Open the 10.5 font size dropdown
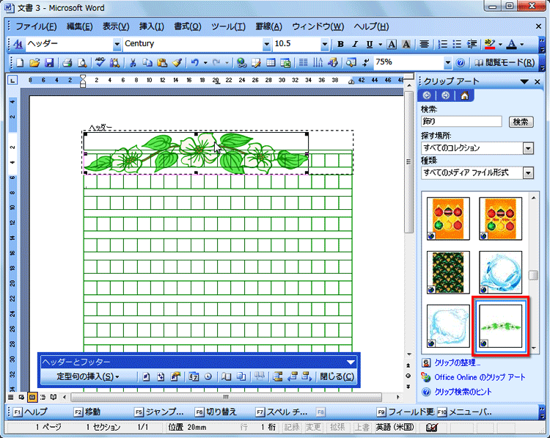This screenshot has height=438, width=550. point(324,44)
